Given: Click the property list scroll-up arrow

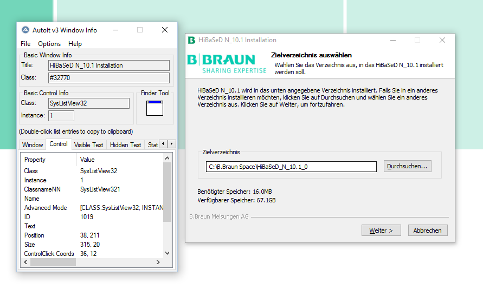Looking at the screenshot, I should (x=168, y=158).
